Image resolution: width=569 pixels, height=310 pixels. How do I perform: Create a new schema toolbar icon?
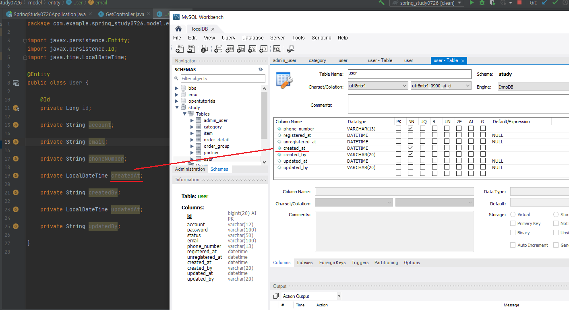[218, 49]
